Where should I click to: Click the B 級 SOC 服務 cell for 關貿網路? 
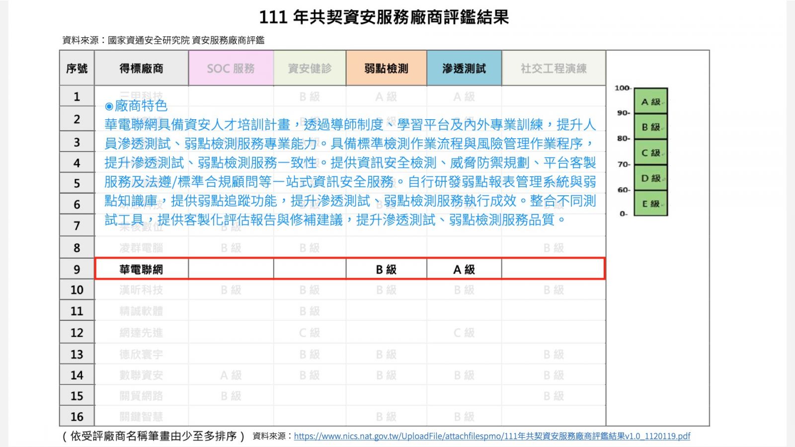231,396
